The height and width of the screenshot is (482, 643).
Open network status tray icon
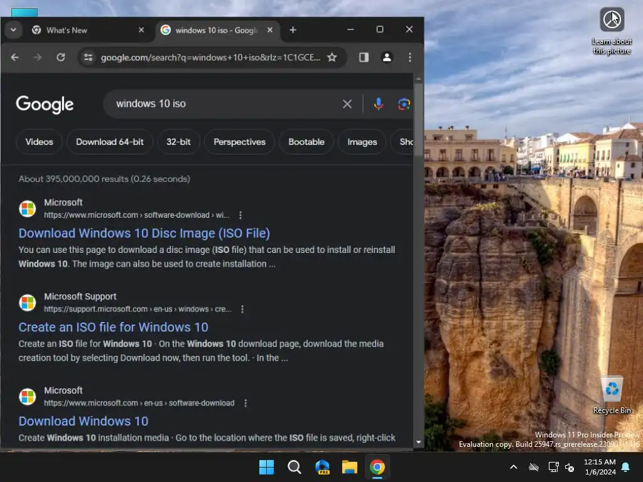554,467
